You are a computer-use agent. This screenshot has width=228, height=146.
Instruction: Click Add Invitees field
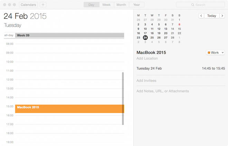click(146, 81)
